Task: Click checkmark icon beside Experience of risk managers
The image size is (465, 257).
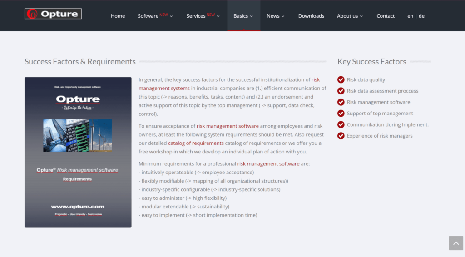Action: (x=341, y=136)
